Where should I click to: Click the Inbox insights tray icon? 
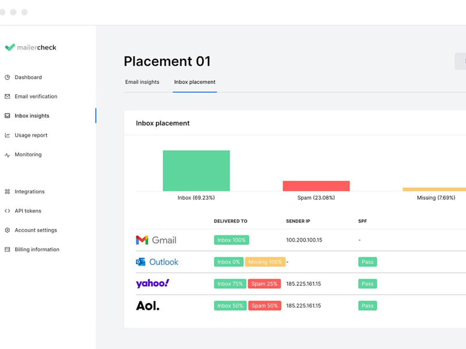[8, 116]
